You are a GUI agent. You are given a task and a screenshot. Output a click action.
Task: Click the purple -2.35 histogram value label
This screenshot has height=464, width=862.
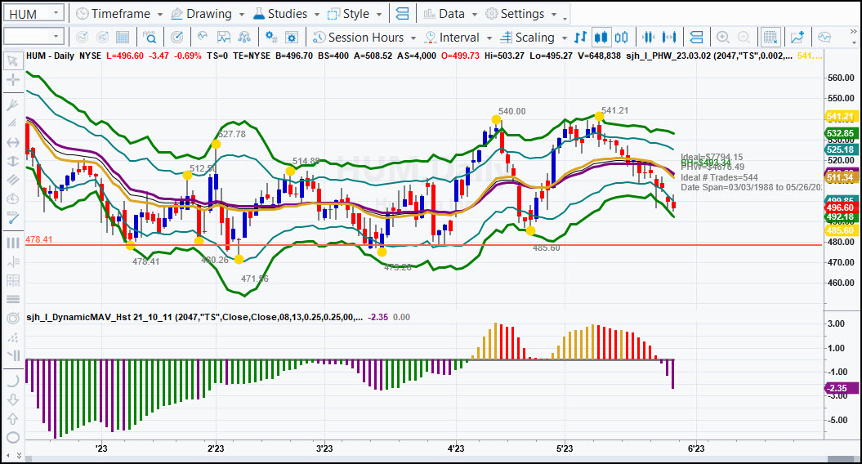(841, 388)
